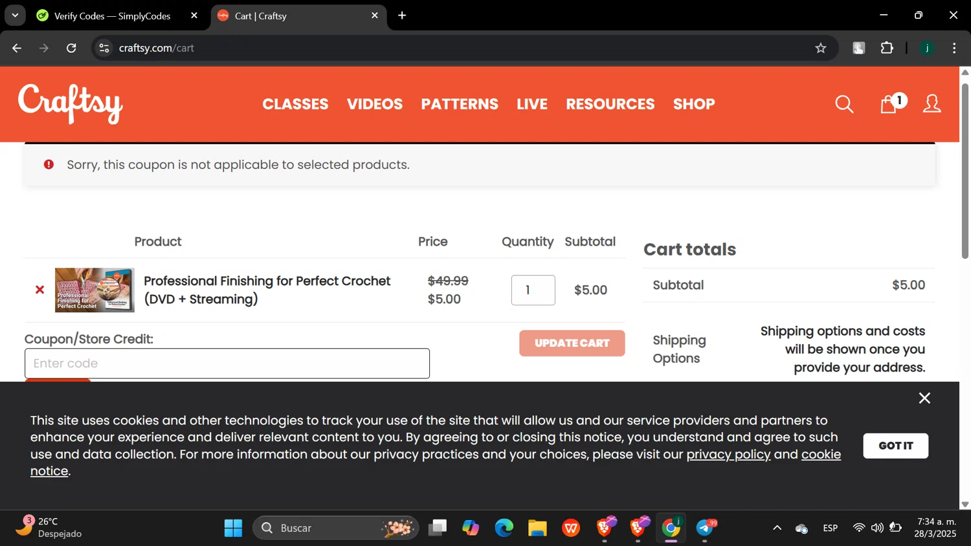Click the Craftsy logo
The height and width of the screenshot is (546, 971).
[x=70, y=104]
